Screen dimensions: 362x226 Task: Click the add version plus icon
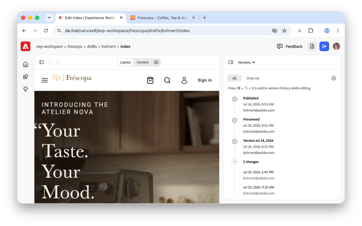pos(334,78)
